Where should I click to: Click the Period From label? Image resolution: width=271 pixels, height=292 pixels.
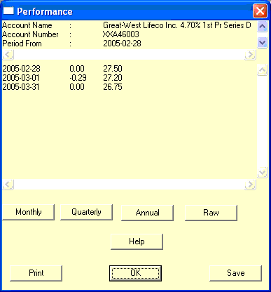click(22, 44)
